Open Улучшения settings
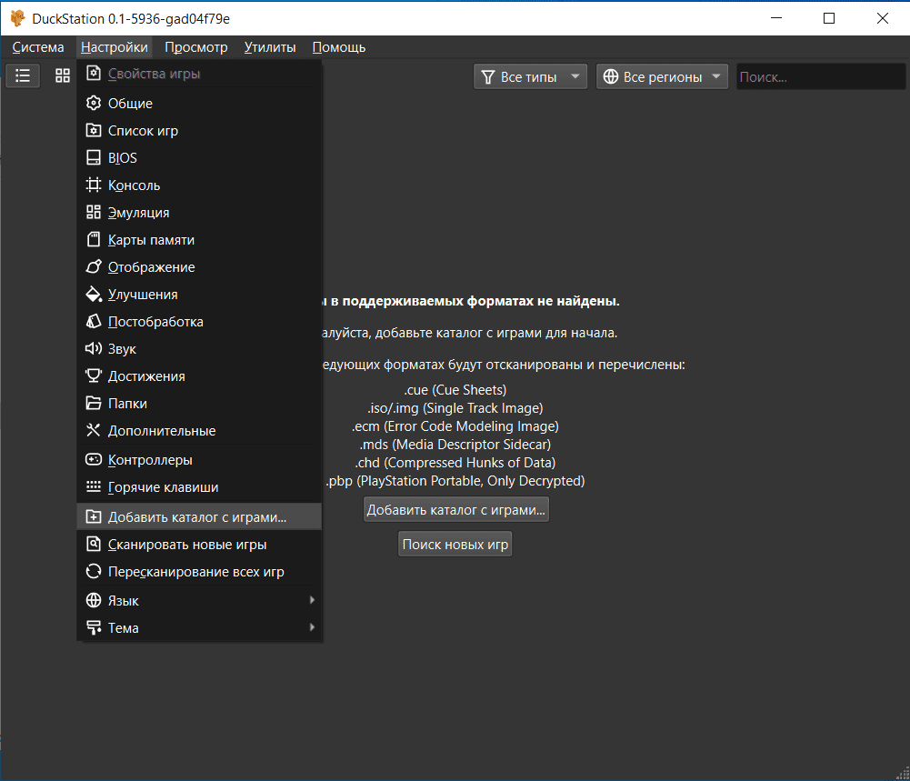Viewport: 910px width, 781px height. click(x=199, y=294)
